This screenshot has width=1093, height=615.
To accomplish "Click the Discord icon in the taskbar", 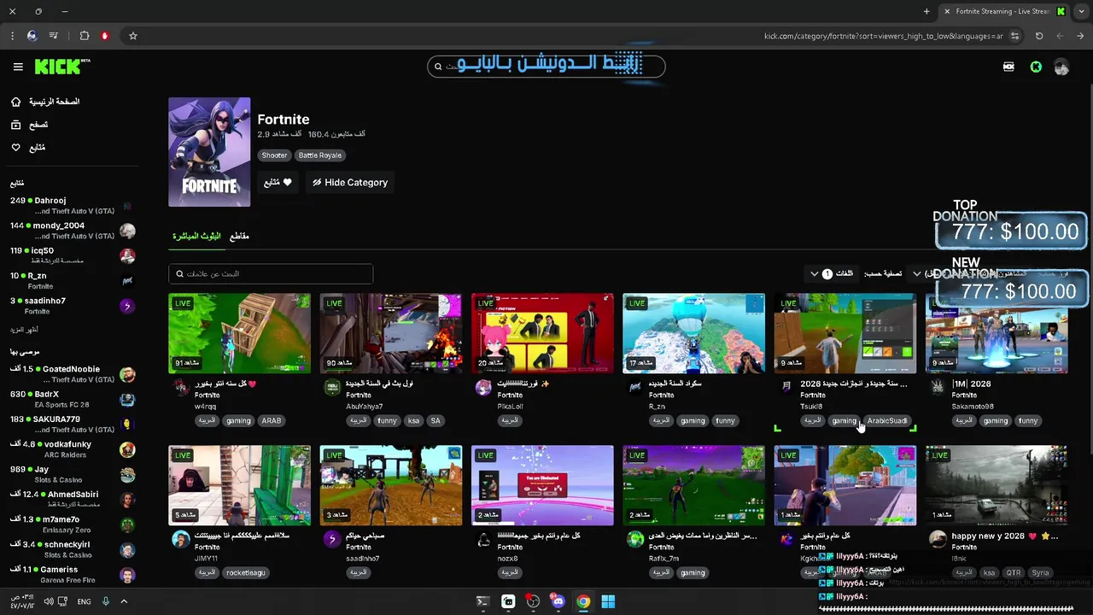I will tap(558, 601).
